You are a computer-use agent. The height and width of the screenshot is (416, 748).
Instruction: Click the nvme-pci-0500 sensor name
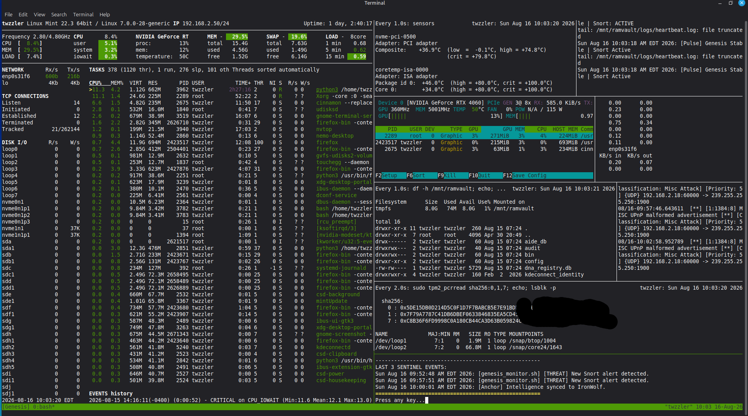click(396, 37)
